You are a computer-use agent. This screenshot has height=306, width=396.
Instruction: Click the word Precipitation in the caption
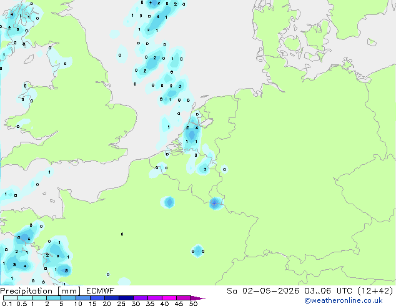click(x=26, y=291)
